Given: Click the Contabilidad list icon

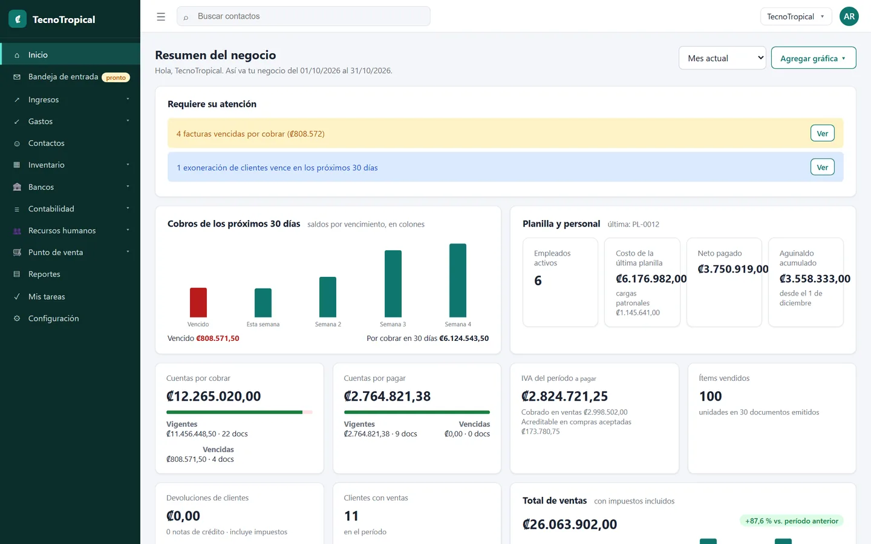Looking at the screenshot, I should (x=17, y=209).
